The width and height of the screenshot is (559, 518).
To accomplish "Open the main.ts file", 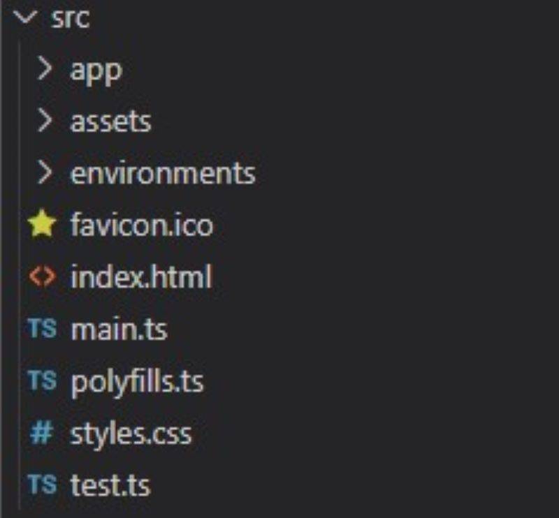I will 119,329.
